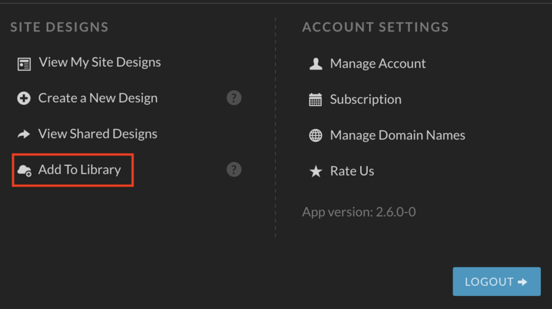
Task: Click the star icon beside Rate Us
Action: point(316,171)
